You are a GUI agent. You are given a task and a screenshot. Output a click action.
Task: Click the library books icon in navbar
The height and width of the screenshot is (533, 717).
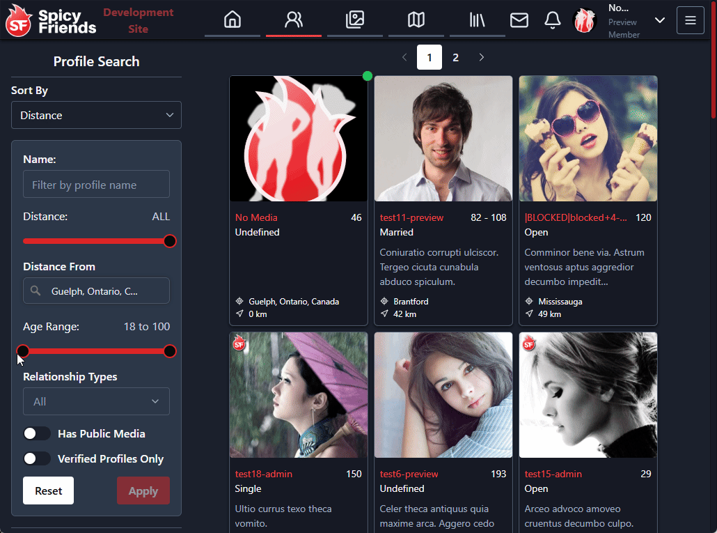click(x=478, y=20)
